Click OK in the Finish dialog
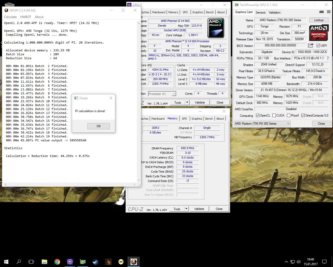The height and width of the screenshot is (267, 333). coord(99,126)
